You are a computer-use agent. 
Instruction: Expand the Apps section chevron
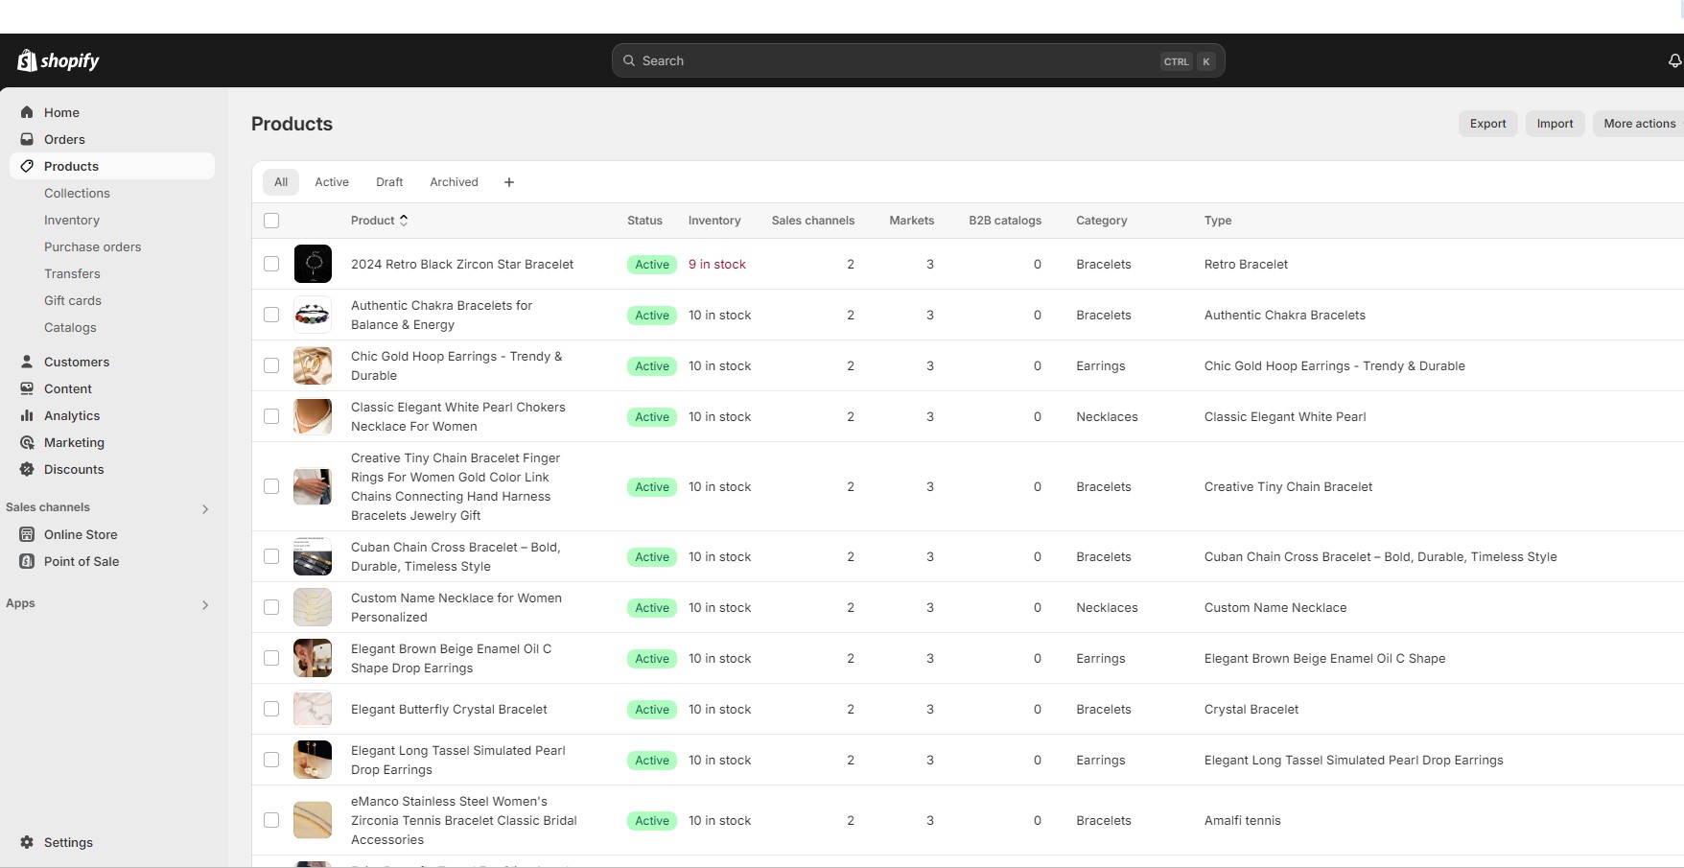204,605
